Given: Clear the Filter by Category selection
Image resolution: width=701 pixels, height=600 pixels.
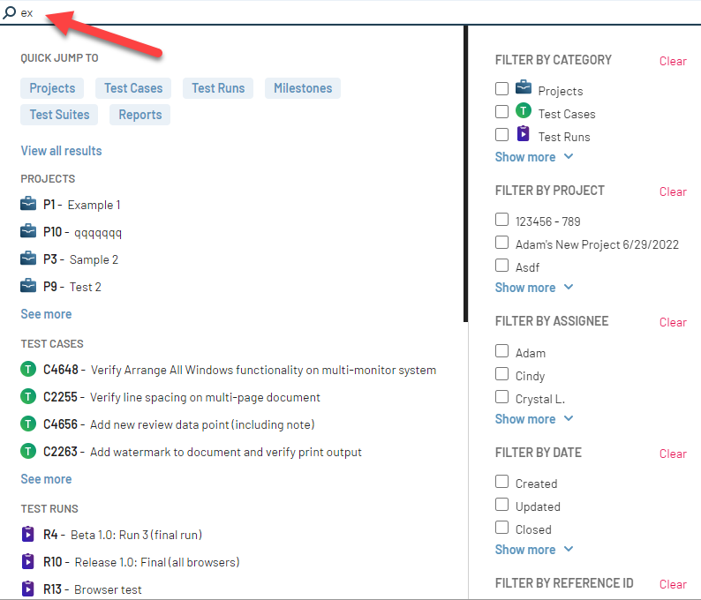Looking at the screenshot, I should pos(673,61).
